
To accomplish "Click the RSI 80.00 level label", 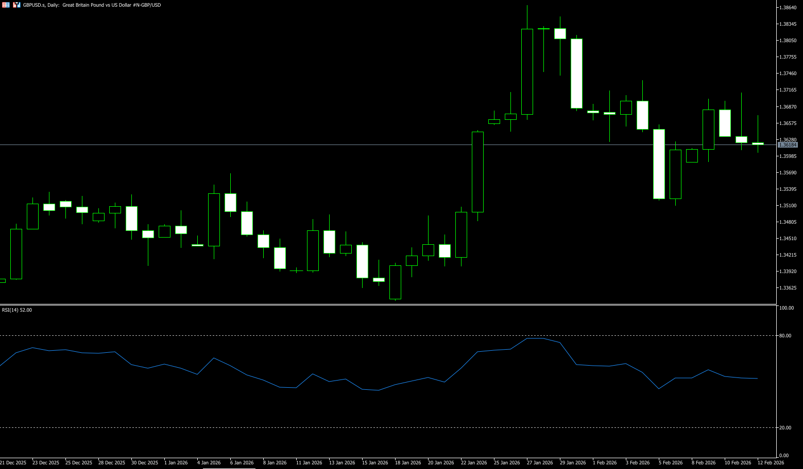I will [x=785, y=336].
